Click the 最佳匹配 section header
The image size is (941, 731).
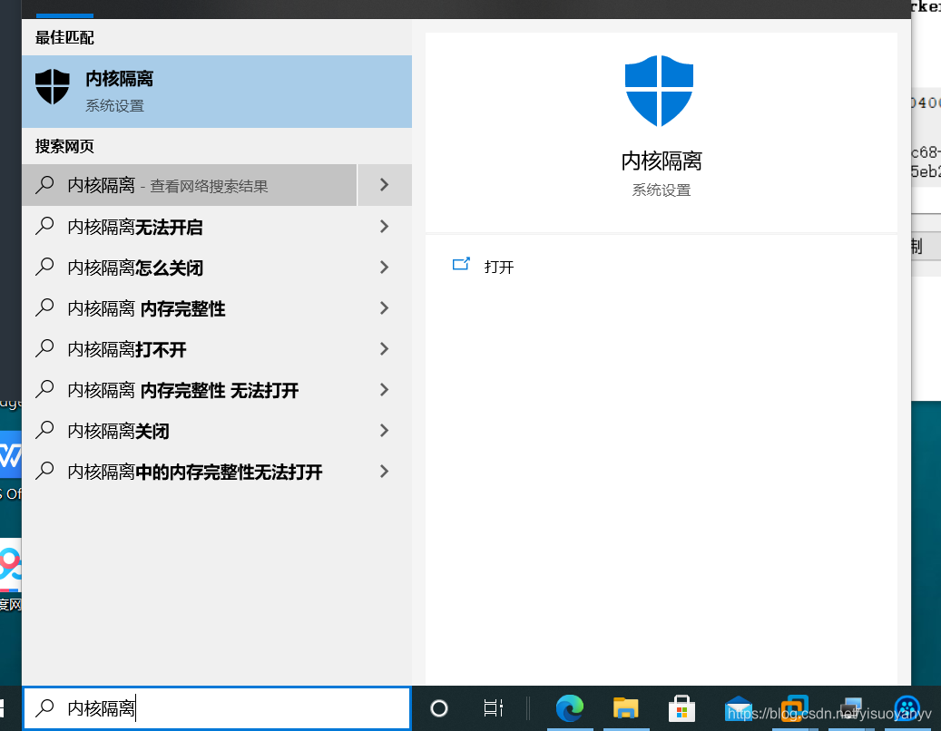point(64,38)
